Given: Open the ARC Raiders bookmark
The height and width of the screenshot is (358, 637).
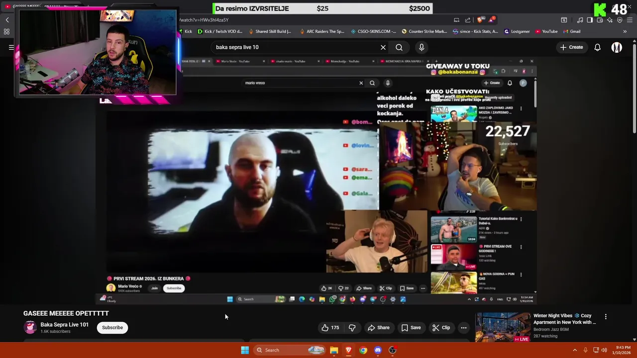Looking at the screenshot, I should tap(321, 31).
